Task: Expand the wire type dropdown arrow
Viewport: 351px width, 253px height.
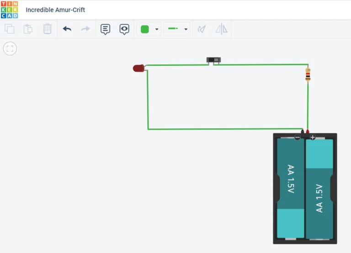Action: click(x=186, y=29)
